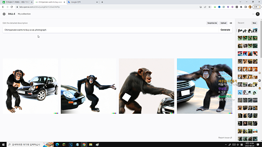Click the blue circular extension icon
The image size is (262, 147).
219,7
